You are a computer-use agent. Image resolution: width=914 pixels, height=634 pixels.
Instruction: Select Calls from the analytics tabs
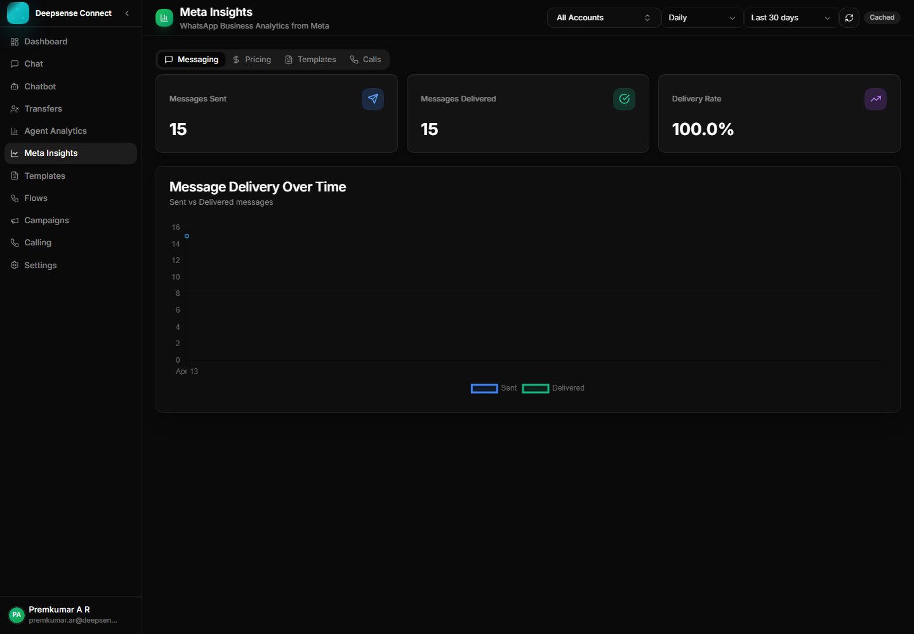tap(366, 59)
